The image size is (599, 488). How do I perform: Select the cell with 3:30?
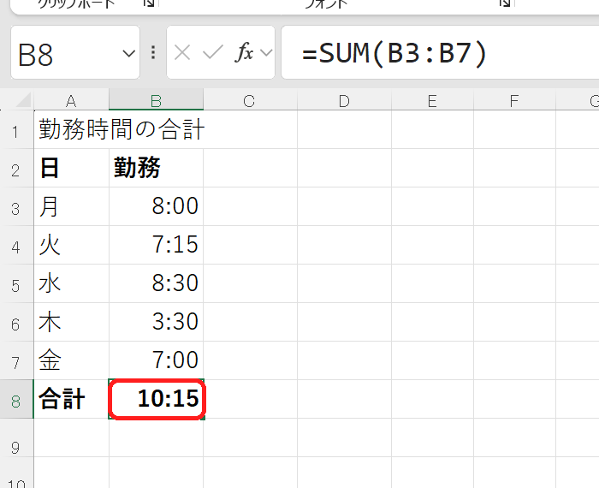(157, 323)
